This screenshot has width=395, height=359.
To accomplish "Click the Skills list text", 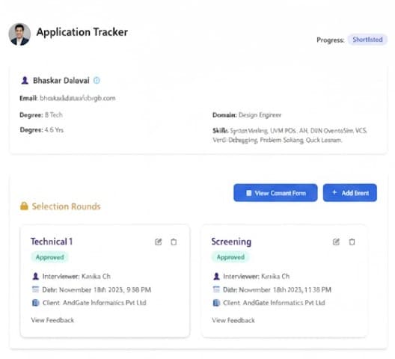I will (290, 135).
